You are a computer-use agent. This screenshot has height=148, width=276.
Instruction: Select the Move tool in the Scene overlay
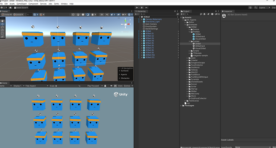click(x=3, y=24)
